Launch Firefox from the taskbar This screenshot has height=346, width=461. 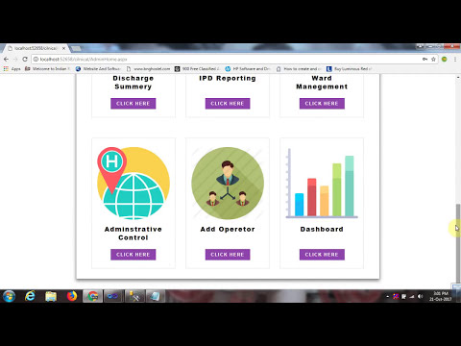(72, 296)
